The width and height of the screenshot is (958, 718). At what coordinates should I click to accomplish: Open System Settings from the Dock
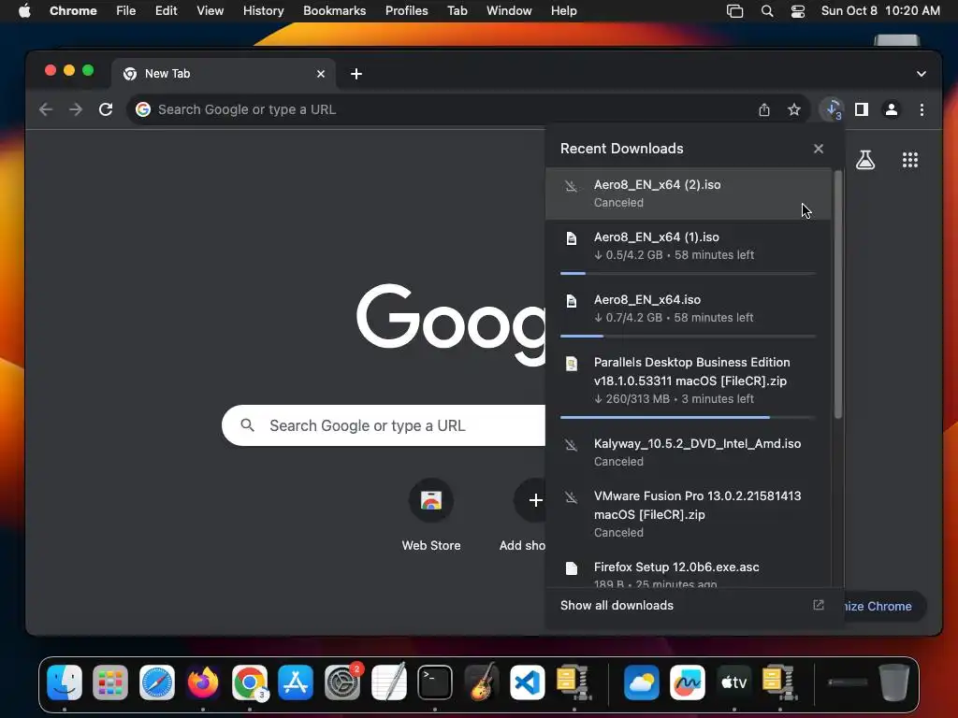click(342, 682)
